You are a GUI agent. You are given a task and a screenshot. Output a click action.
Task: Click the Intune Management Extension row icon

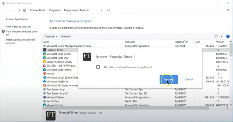pos(44,46)
